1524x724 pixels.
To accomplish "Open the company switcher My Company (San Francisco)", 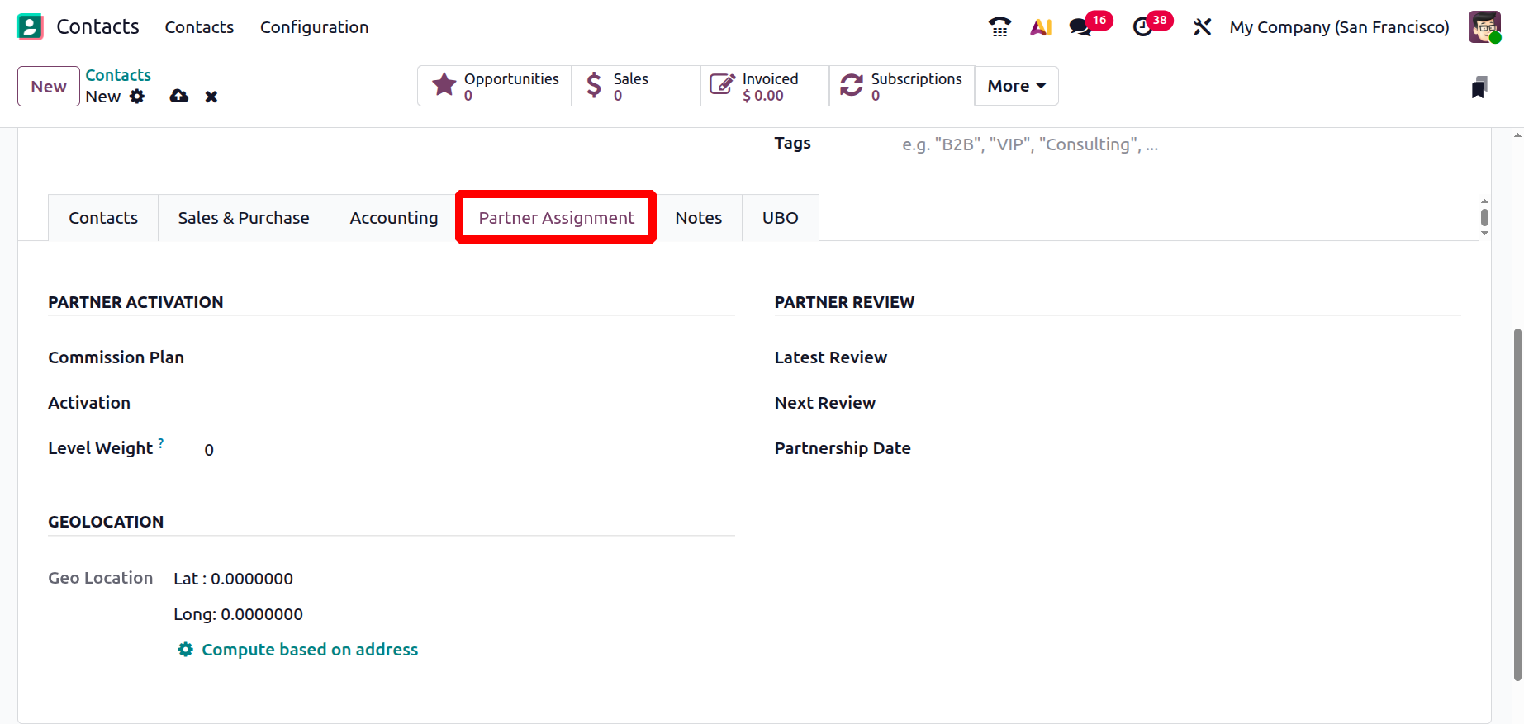I will tap(1339, 27).
